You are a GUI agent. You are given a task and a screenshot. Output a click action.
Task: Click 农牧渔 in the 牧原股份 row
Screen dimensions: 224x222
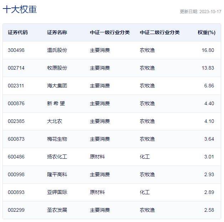[x=147, y=68]
